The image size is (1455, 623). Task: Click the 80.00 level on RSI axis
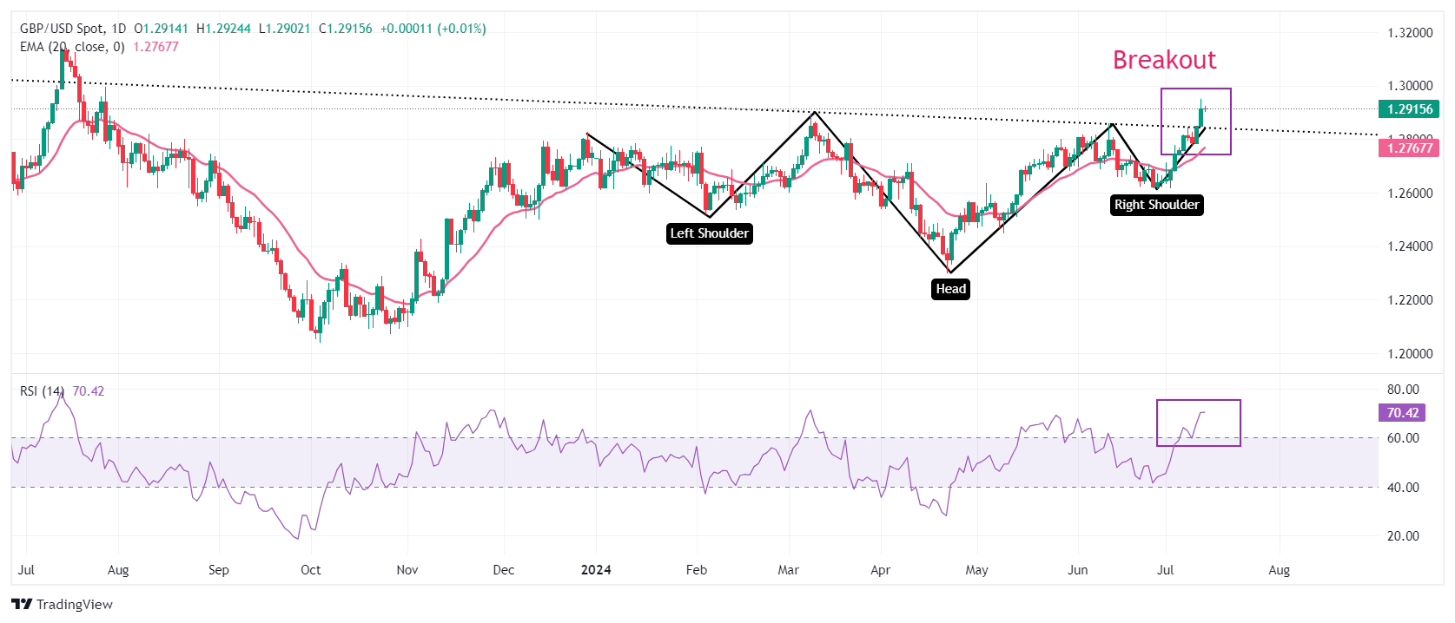[x=1403, y=390]
